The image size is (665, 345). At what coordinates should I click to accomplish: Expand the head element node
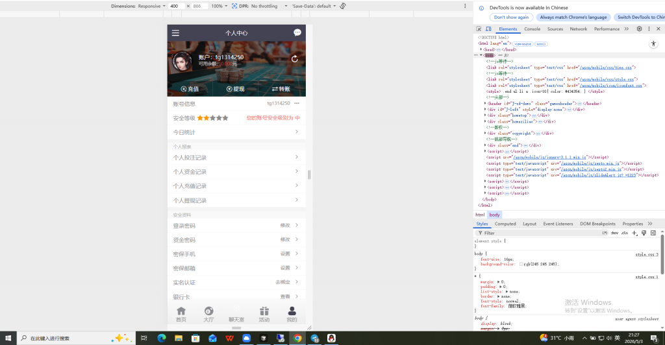481,49
